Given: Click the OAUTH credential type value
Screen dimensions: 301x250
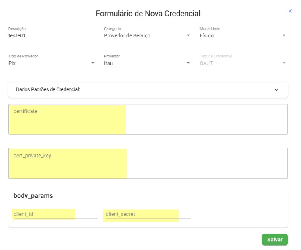Looking at the screenshot, I should click(208, 63).
